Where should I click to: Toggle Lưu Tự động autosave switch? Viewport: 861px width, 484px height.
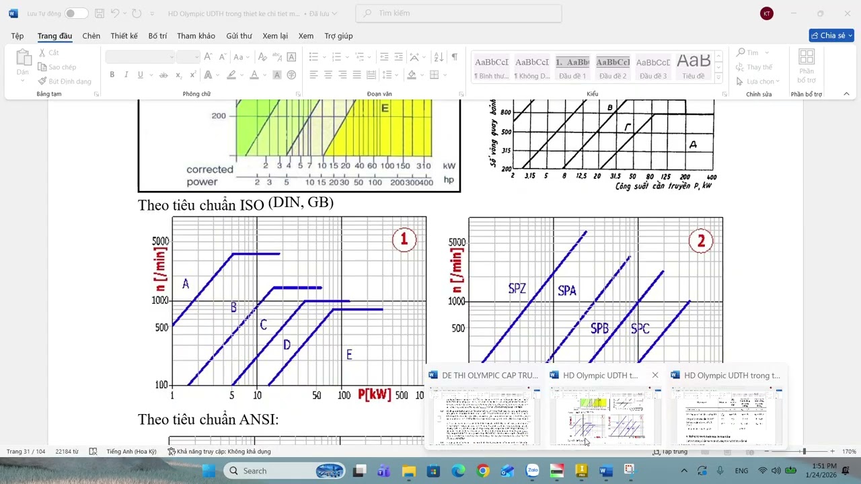pyautogui.click(x=75, y=13)
